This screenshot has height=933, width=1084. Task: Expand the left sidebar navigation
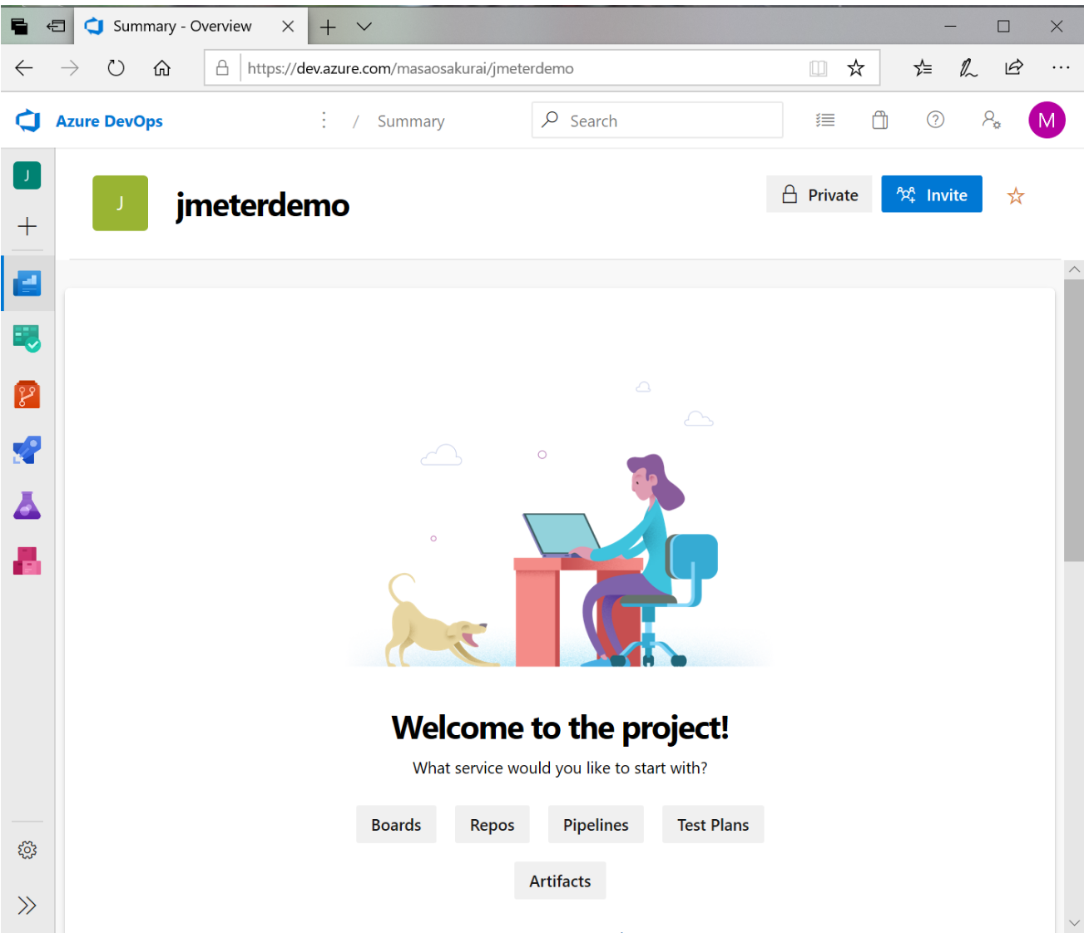tap(27, 906)
